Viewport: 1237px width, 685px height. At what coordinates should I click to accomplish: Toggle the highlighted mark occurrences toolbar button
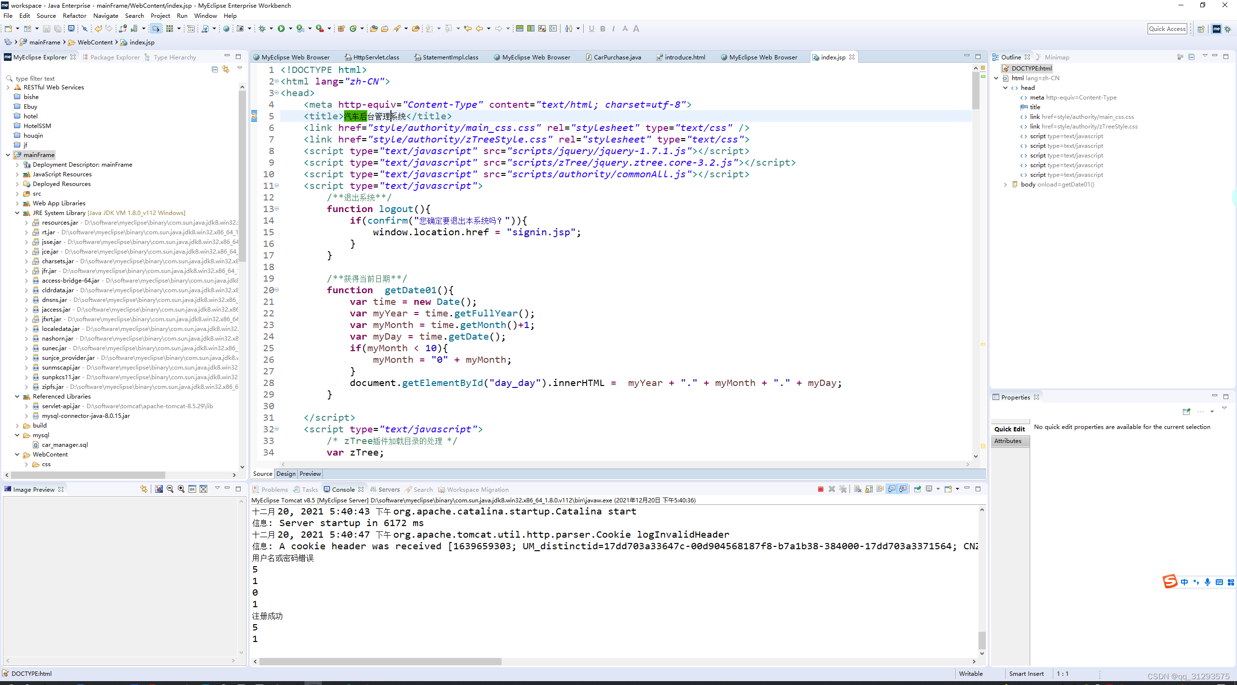(156, 29)
